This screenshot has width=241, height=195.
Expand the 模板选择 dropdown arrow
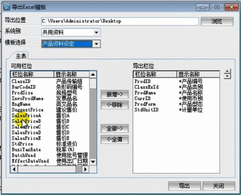(x=97, y=44)
